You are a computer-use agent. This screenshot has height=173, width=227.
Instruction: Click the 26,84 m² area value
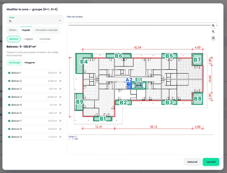[x=52, y=97]
